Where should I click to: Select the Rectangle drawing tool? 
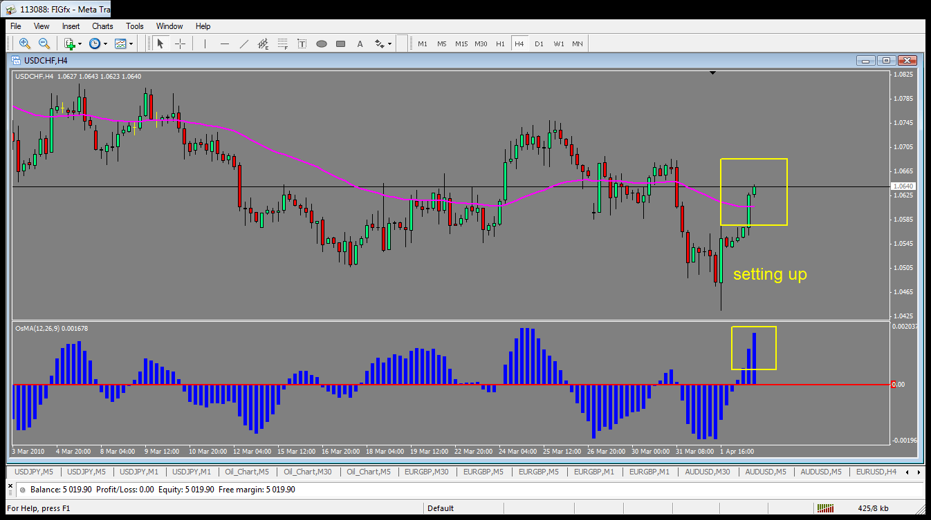click(x=340, y=44)
